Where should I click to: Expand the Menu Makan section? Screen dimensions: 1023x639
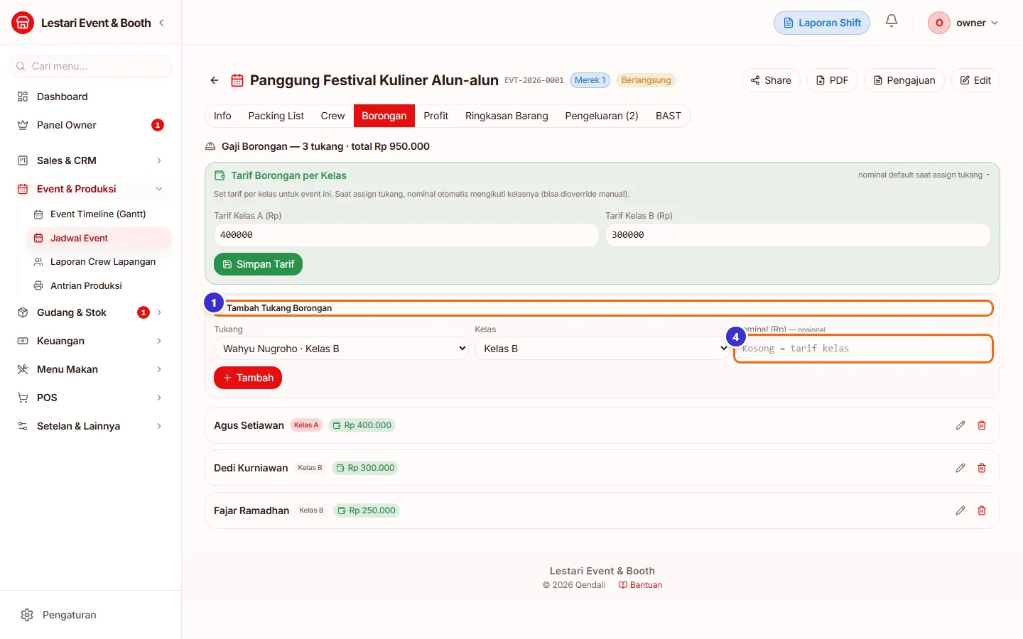pos(91,369)
